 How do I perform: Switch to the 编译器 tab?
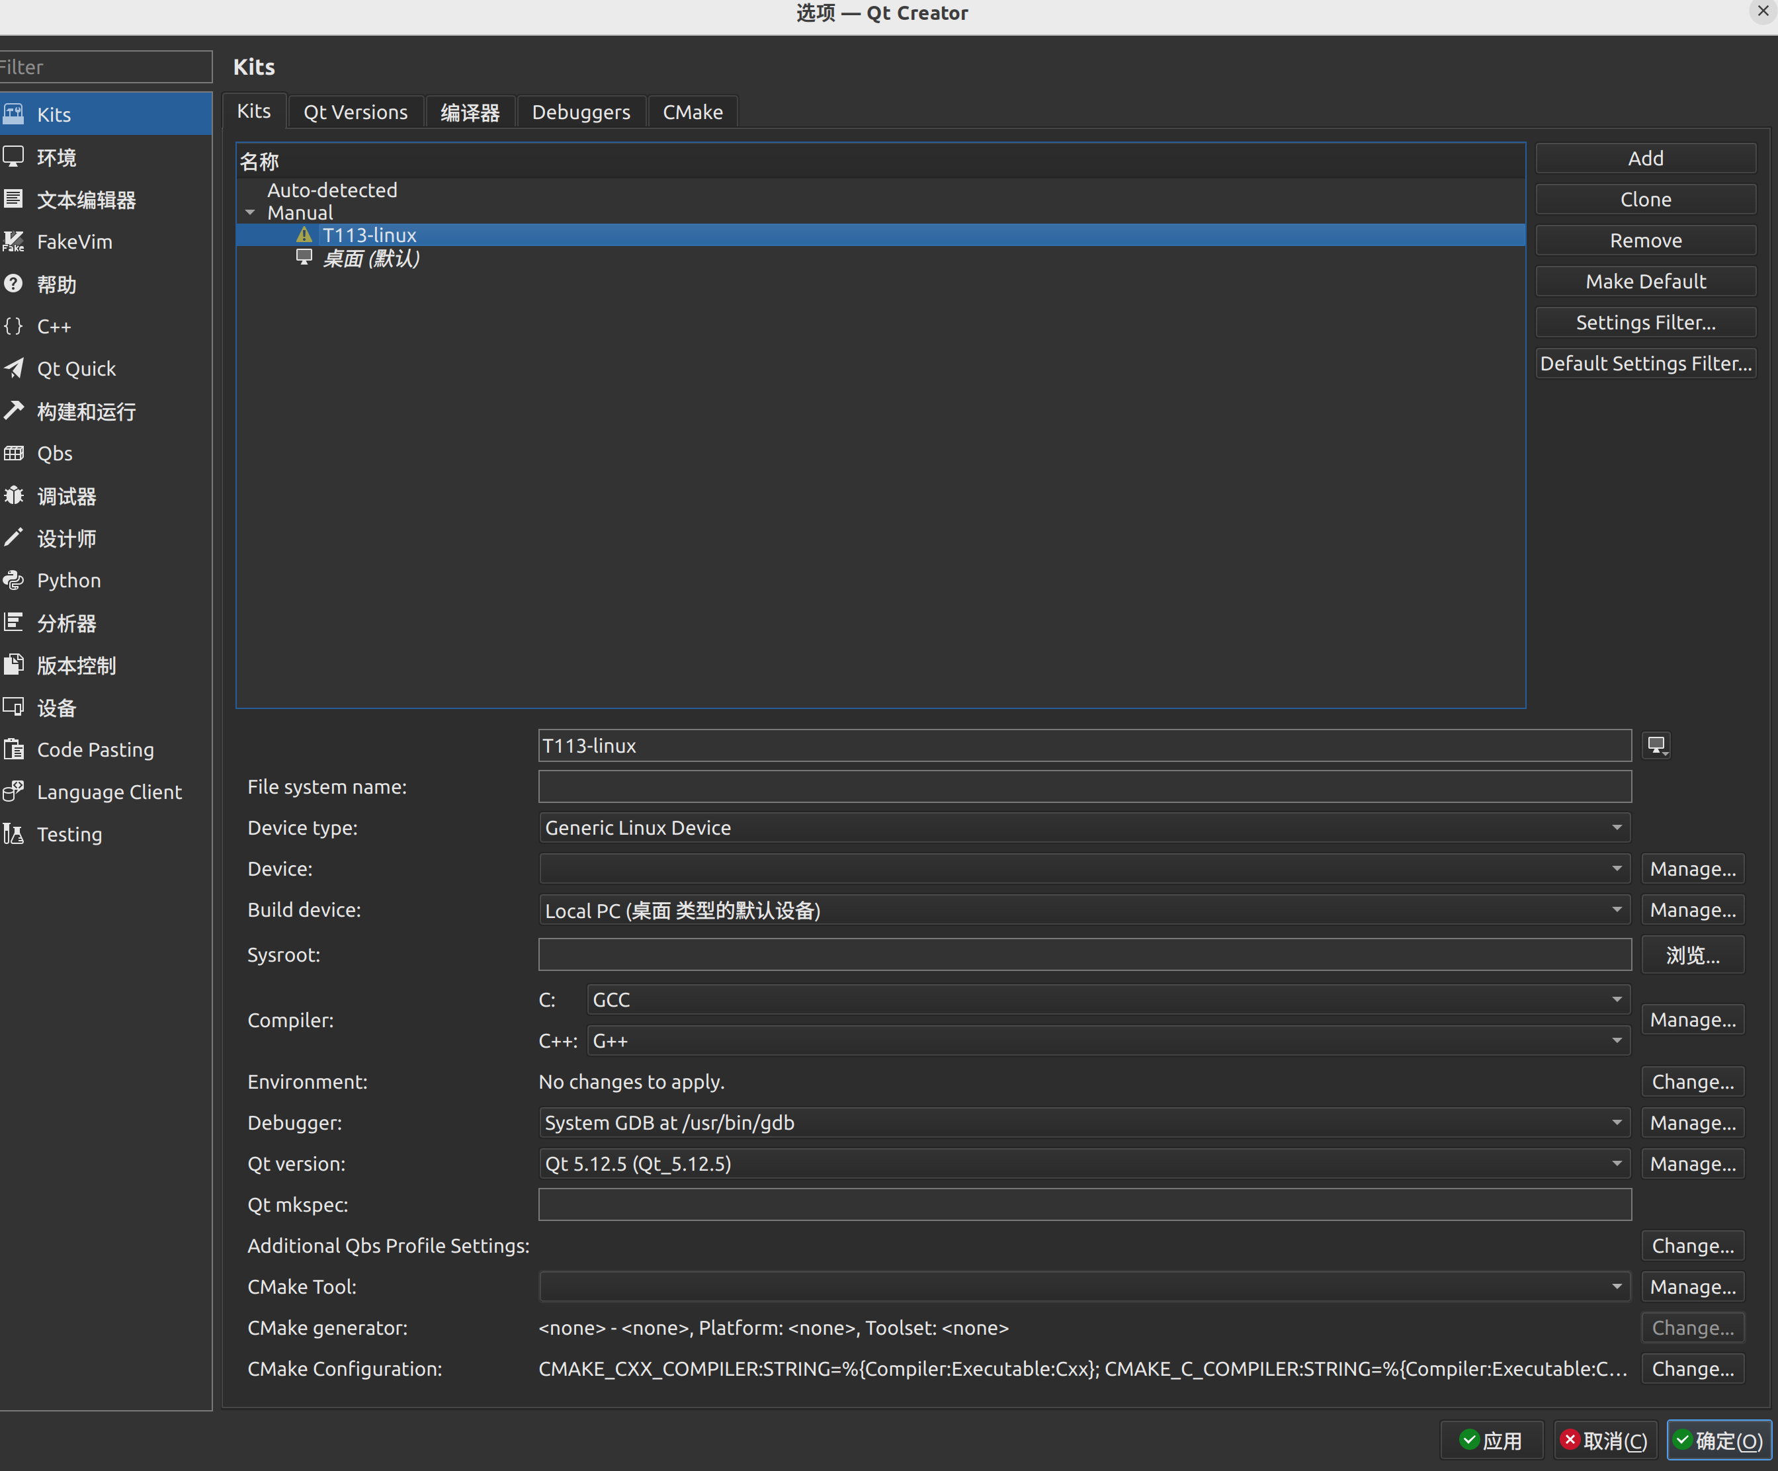pos(470,112)
